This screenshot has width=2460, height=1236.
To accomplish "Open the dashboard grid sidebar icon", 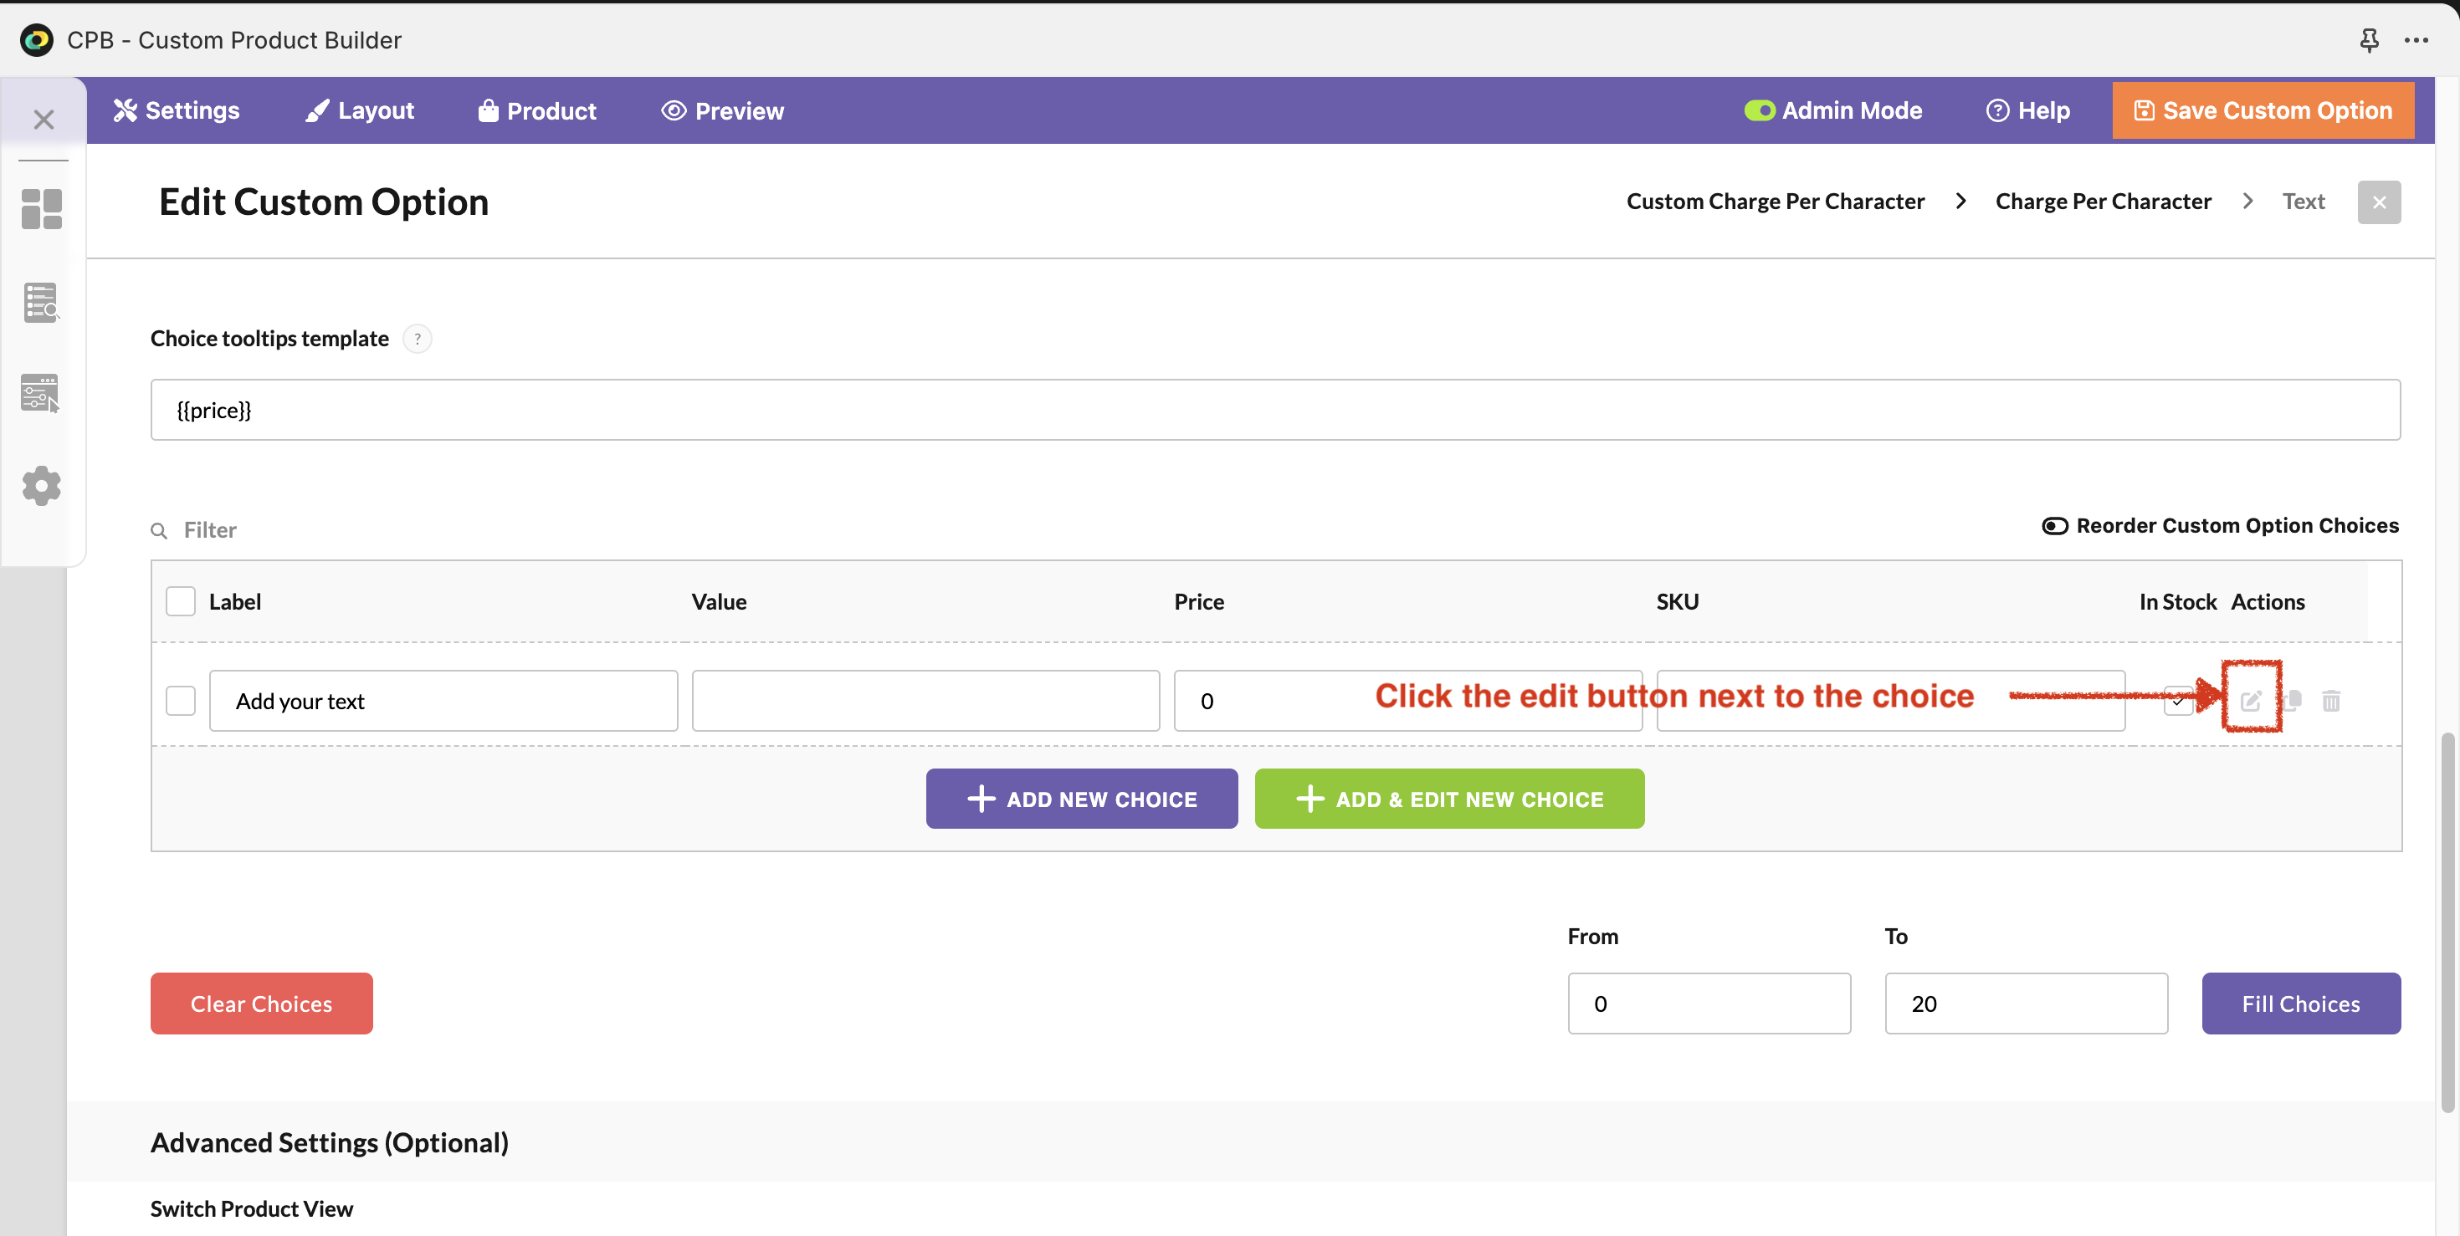I will point(41,208).
